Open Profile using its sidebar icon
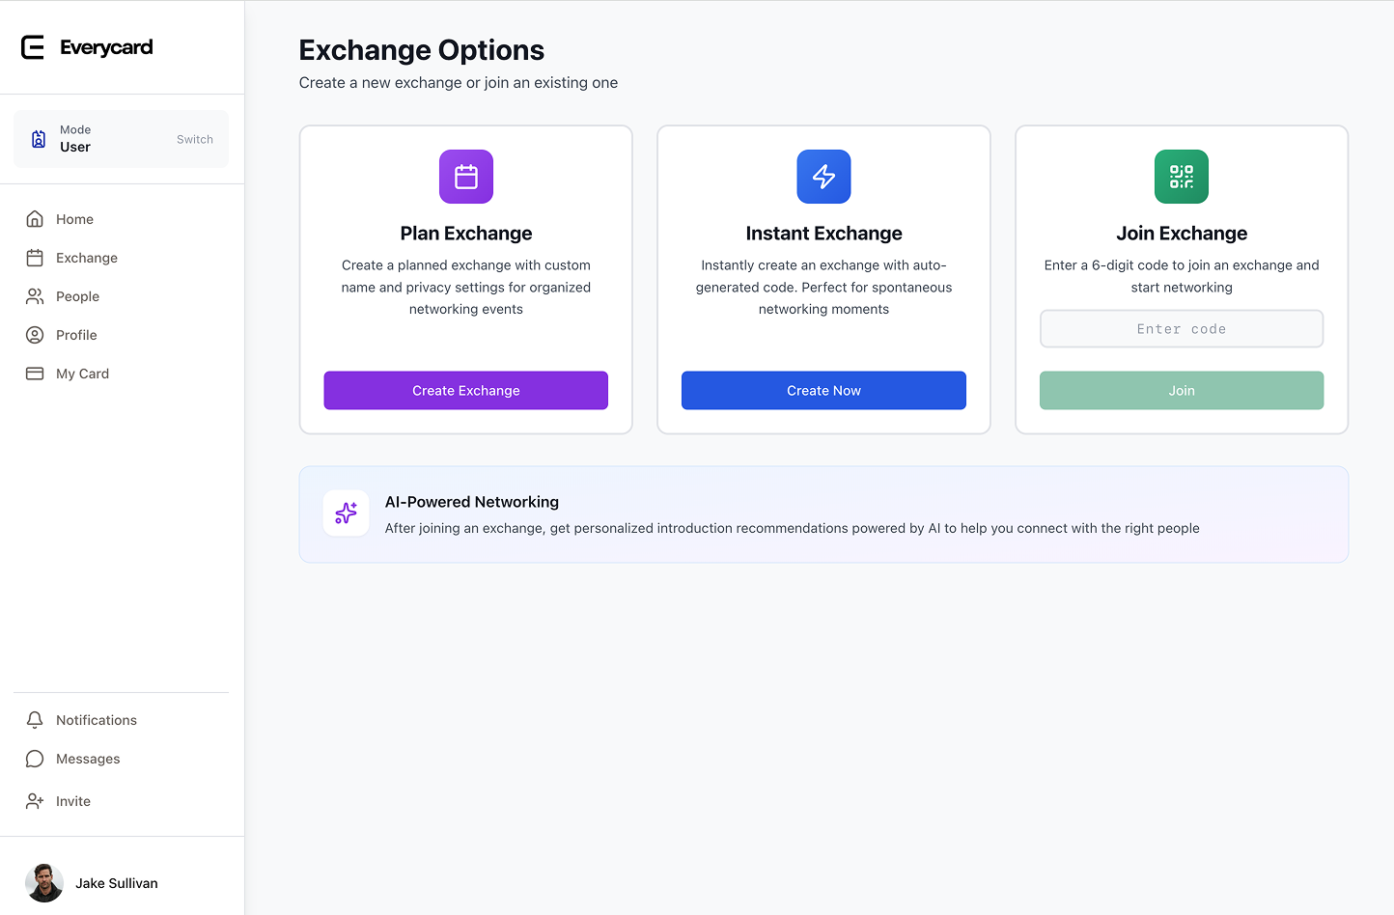Image resolution: width=1394 pixels, height=915 pixels. (35, 335)
